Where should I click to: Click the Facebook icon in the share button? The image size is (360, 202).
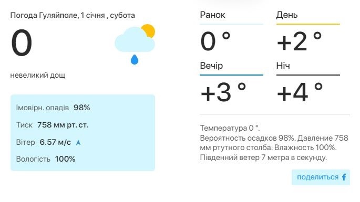[x=344, y=177]
